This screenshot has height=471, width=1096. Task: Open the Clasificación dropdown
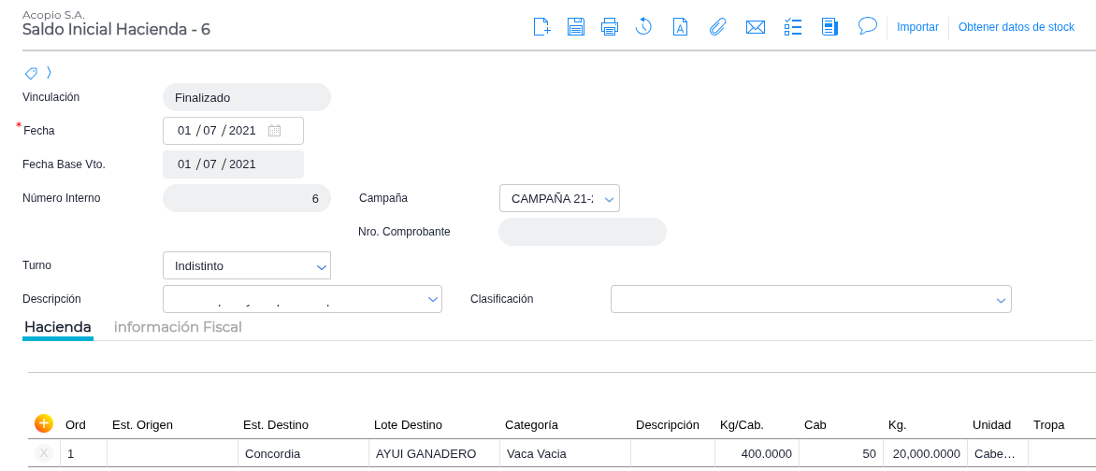(x=1002, y=300)
